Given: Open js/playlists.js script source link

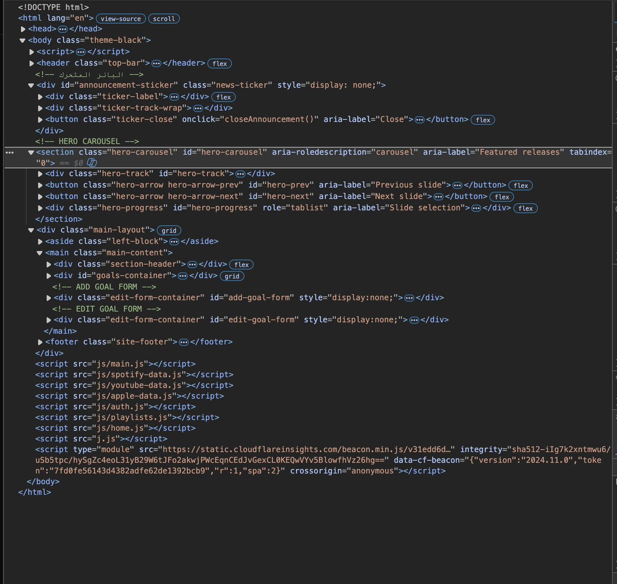Looking at the screenshot, I should click(132, 418).
